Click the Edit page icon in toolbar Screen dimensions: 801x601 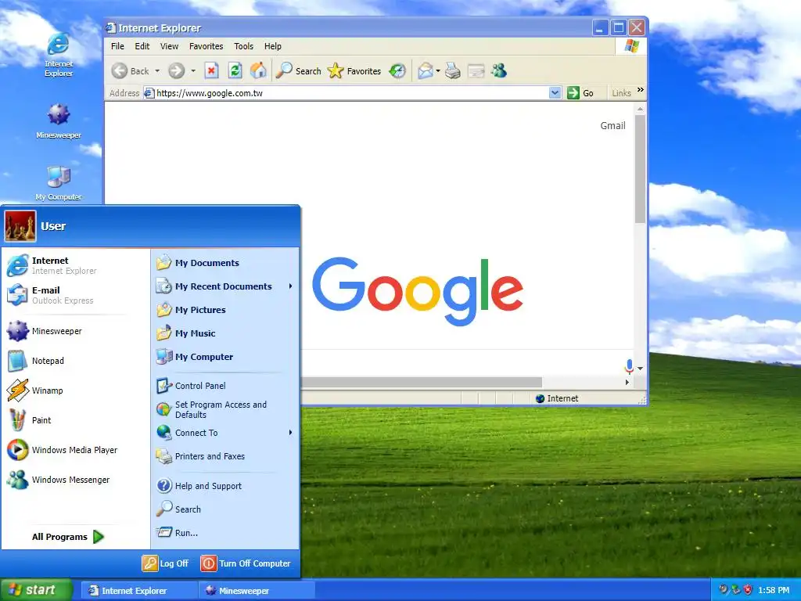(x=476, y=70)
